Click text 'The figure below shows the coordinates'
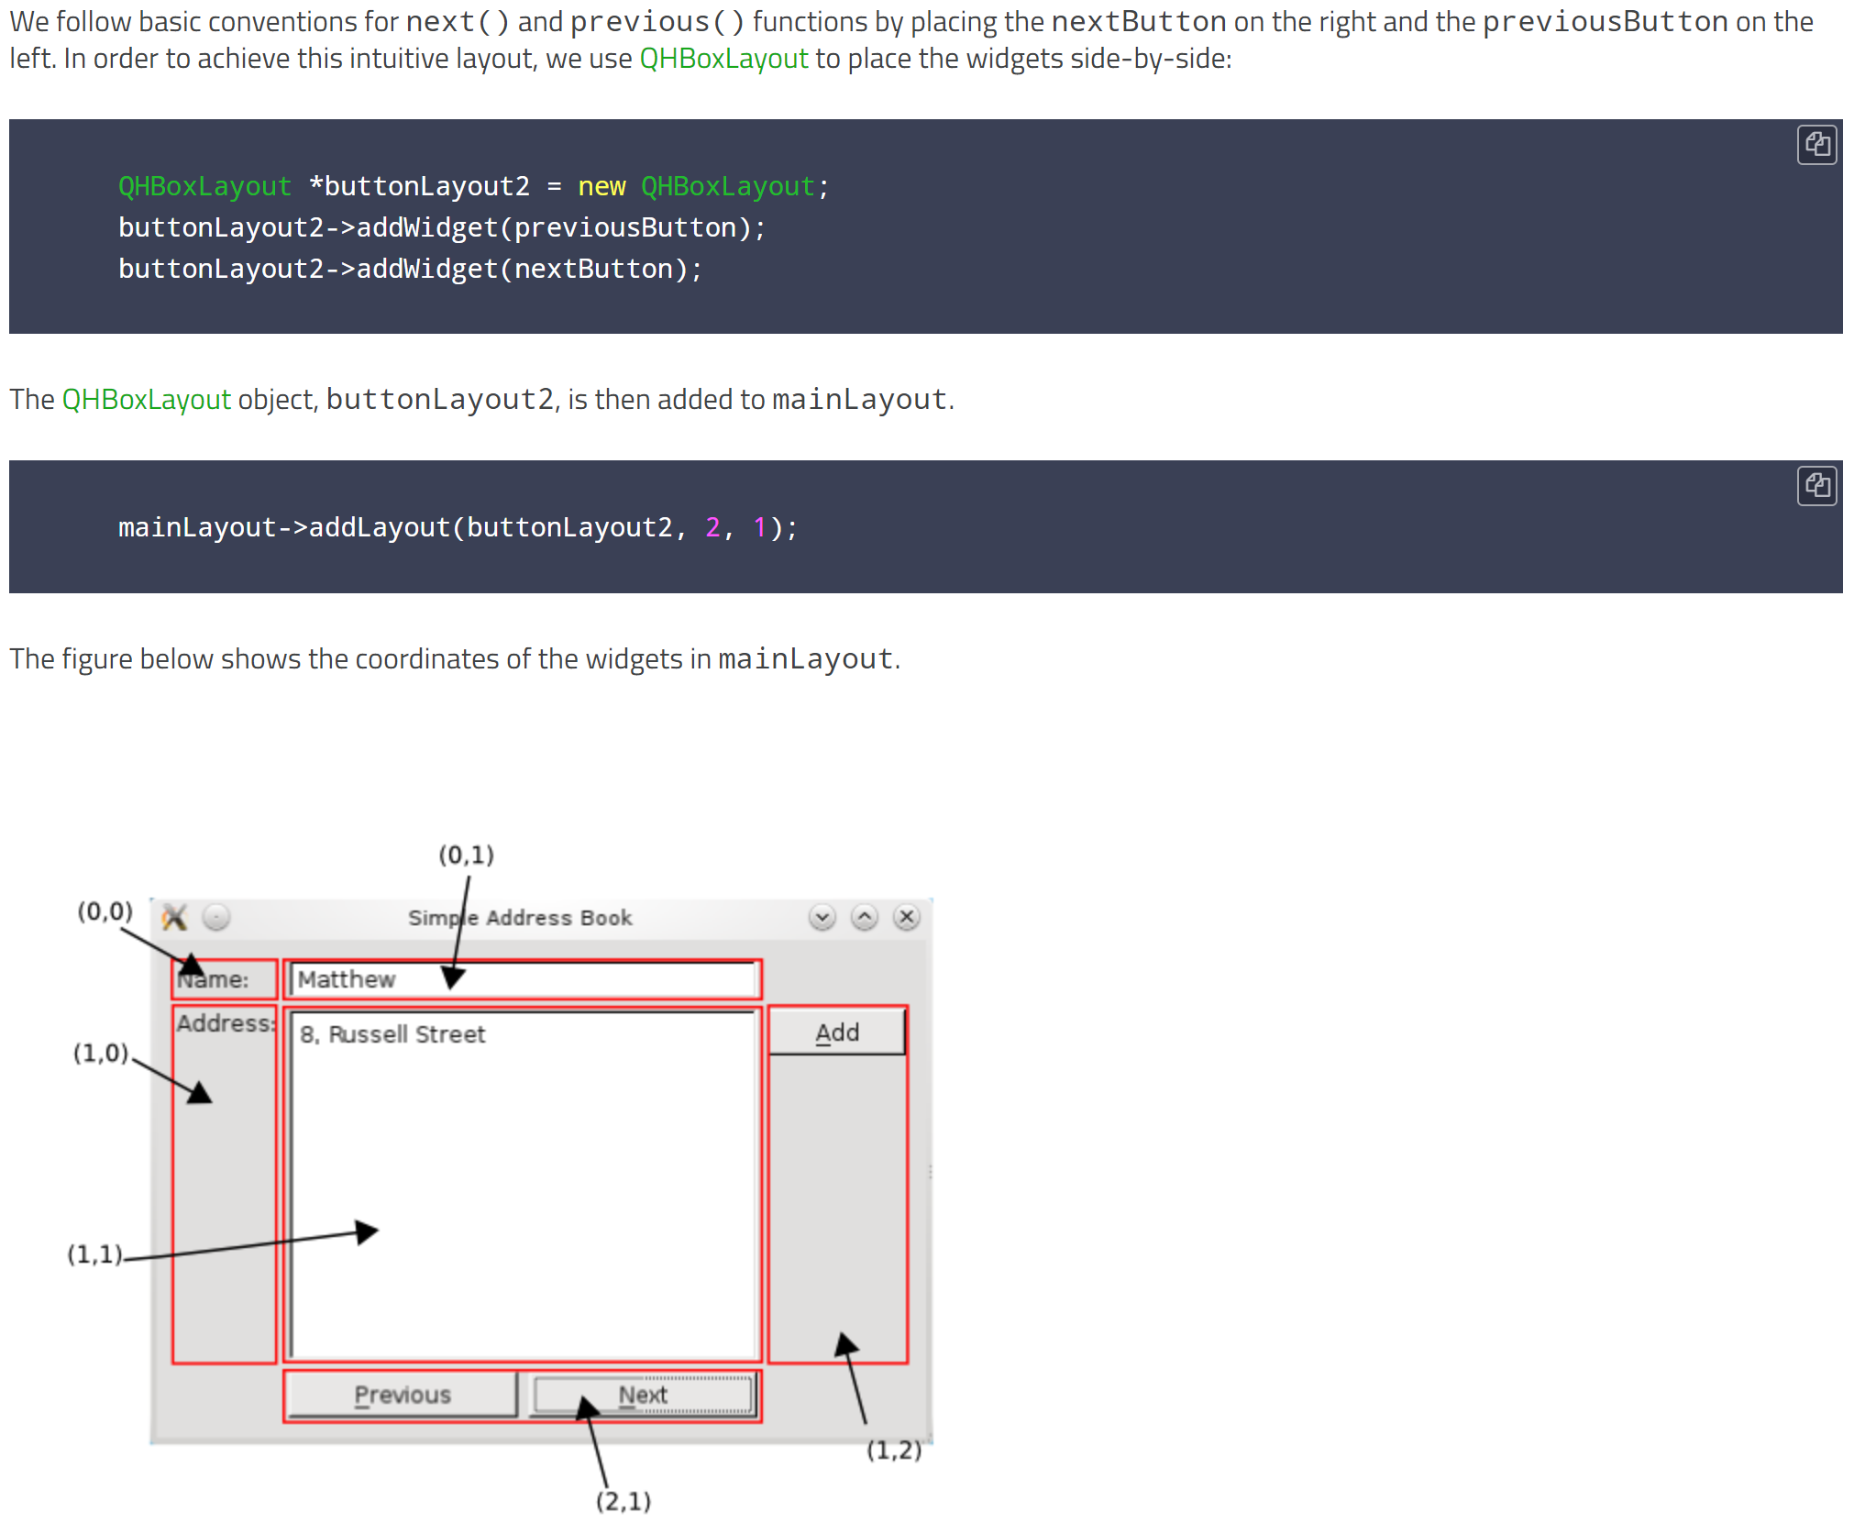This screenshot has height=1535, width=1854. click(x=255, y=659)
